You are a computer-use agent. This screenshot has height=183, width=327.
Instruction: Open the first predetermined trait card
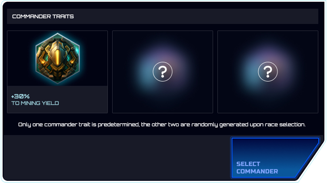click(57, 72)
